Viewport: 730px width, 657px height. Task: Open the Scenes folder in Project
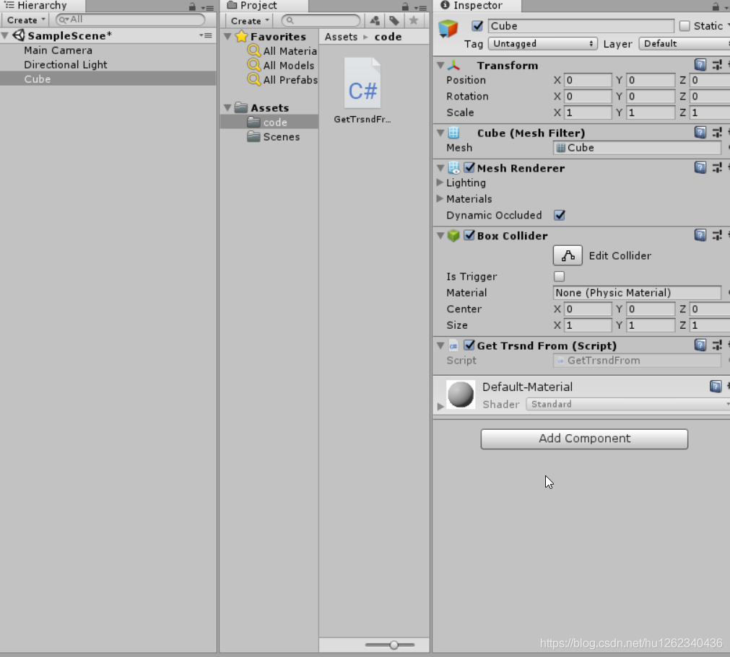click(x=281, y=137)
